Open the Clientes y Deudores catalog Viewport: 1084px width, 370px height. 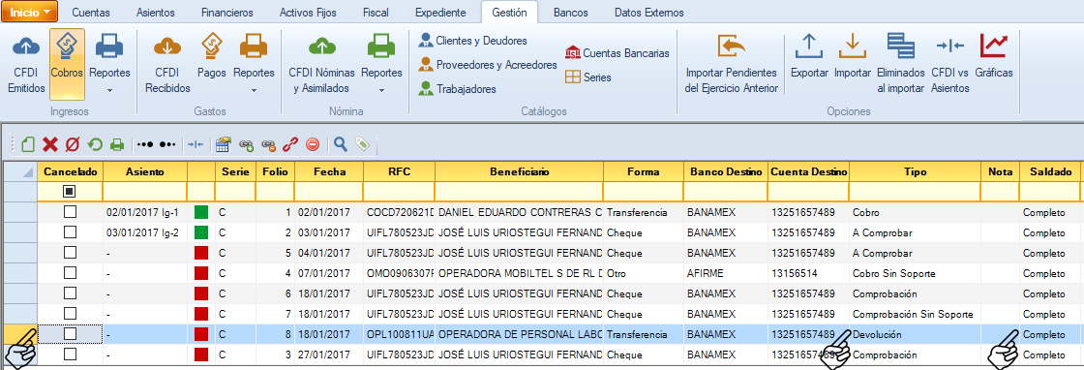tap(473, 41)
